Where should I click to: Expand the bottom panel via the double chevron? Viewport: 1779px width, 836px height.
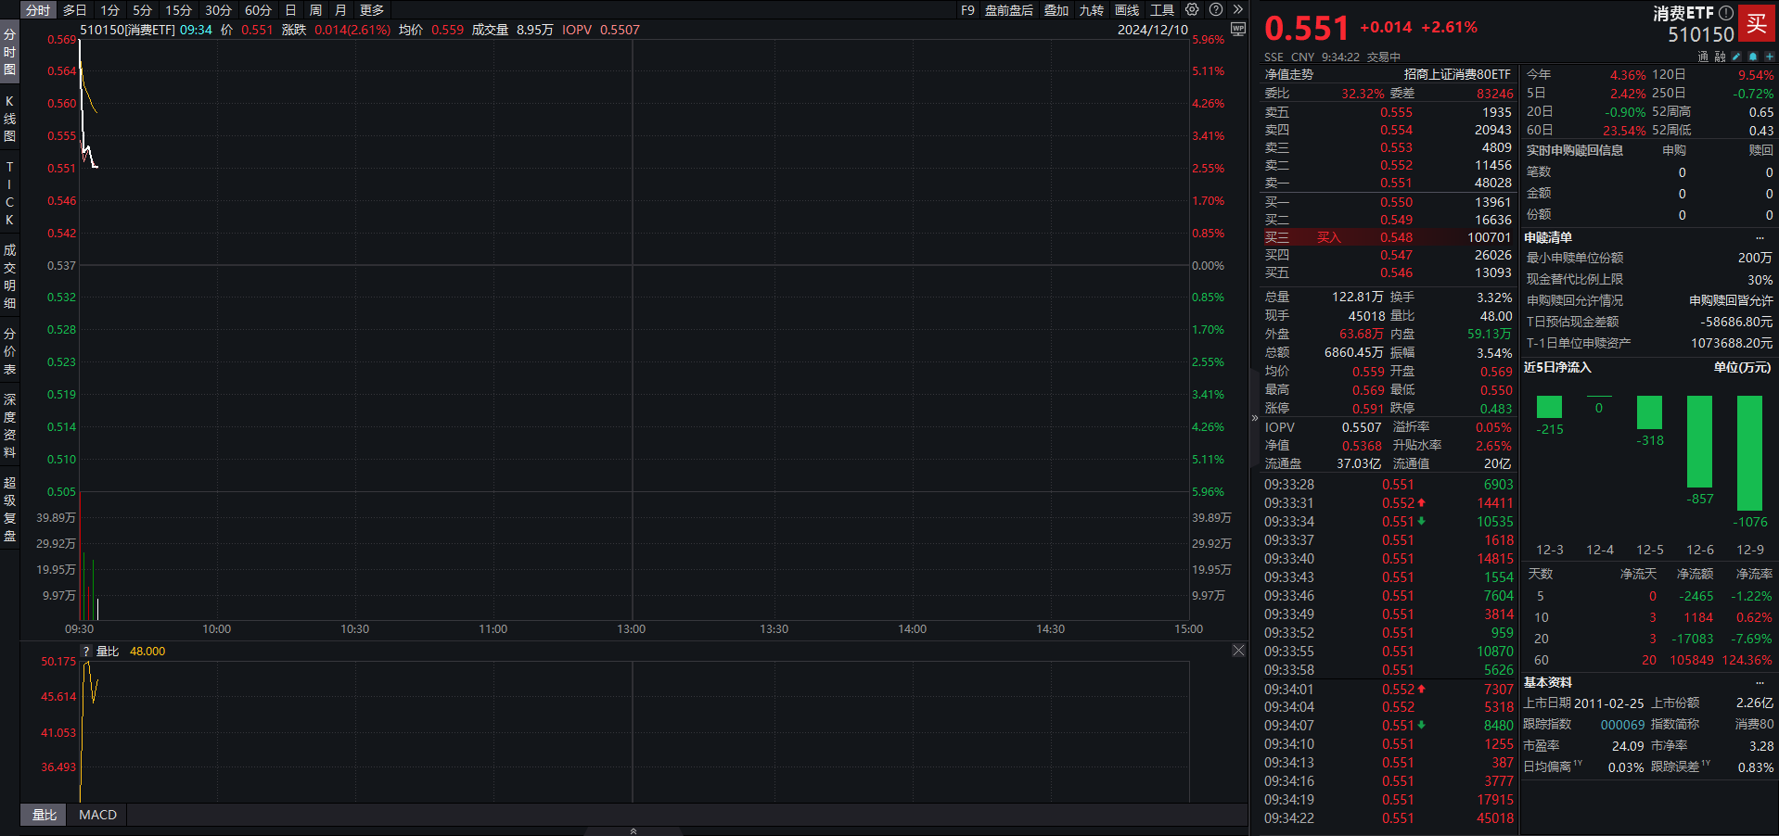pyautogui.click(x=634, y=831)
